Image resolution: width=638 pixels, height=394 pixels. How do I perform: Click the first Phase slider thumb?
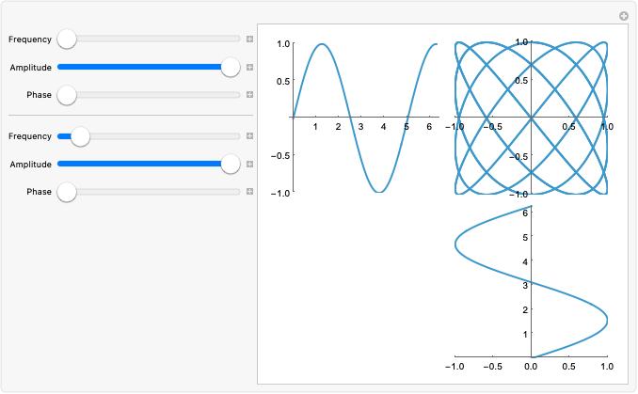(67, 95)
